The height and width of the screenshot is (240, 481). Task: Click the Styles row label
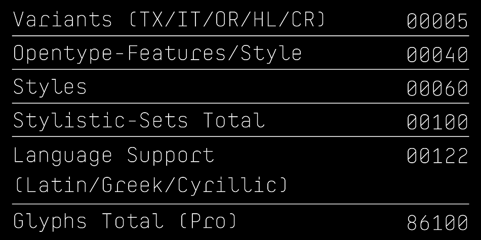[x=50, y=87]
